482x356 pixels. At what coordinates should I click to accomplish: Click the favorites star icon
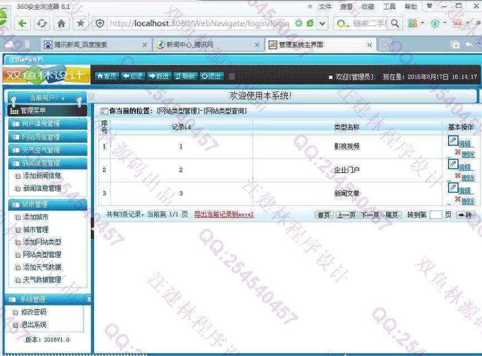click(81, 23)
